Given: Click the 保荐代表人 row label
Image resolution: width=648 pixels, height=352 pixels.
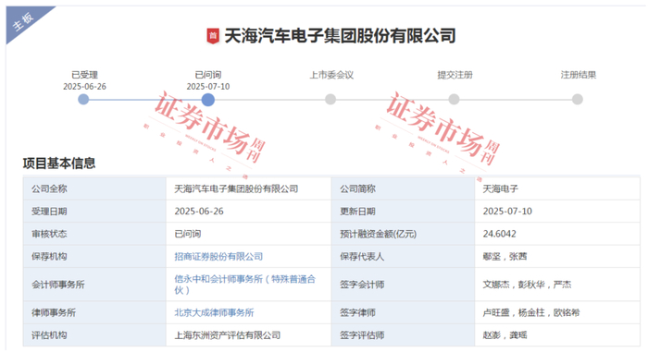Looking at the screenshot, I should (x=362, y=257).
